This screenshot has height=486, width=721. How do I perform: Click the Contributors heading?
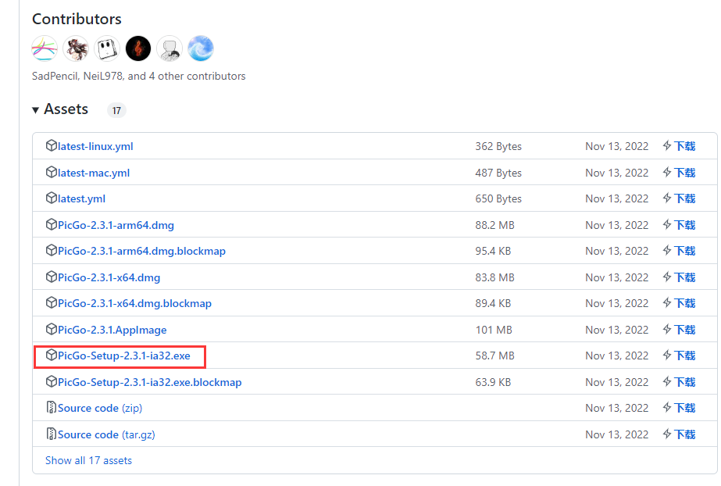[77, 20]
